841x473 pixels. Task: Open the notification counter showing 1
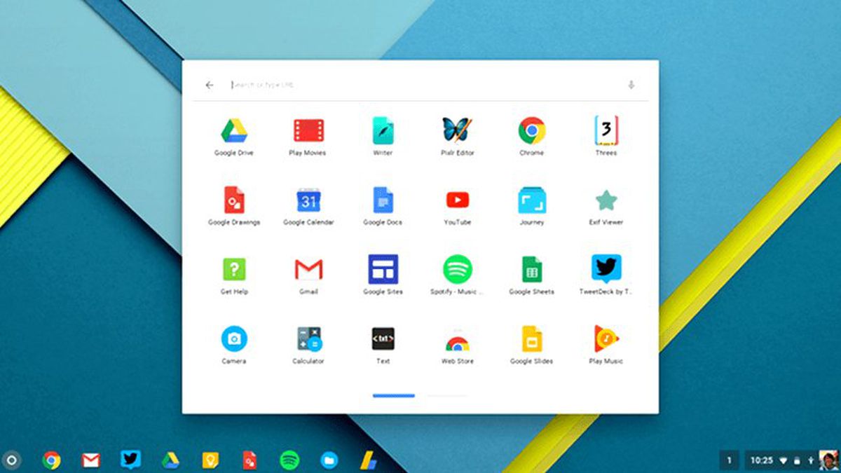[729, 460]
